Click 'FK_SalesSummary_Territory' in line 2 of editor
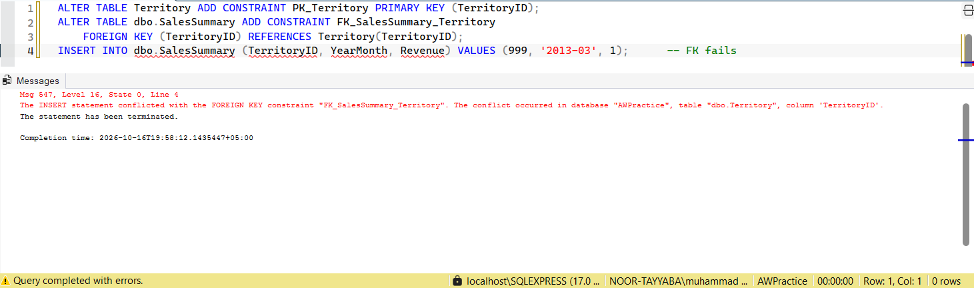The height and width of the screenshot is (288, 974). pyautogui.click(x=416, y=23)
